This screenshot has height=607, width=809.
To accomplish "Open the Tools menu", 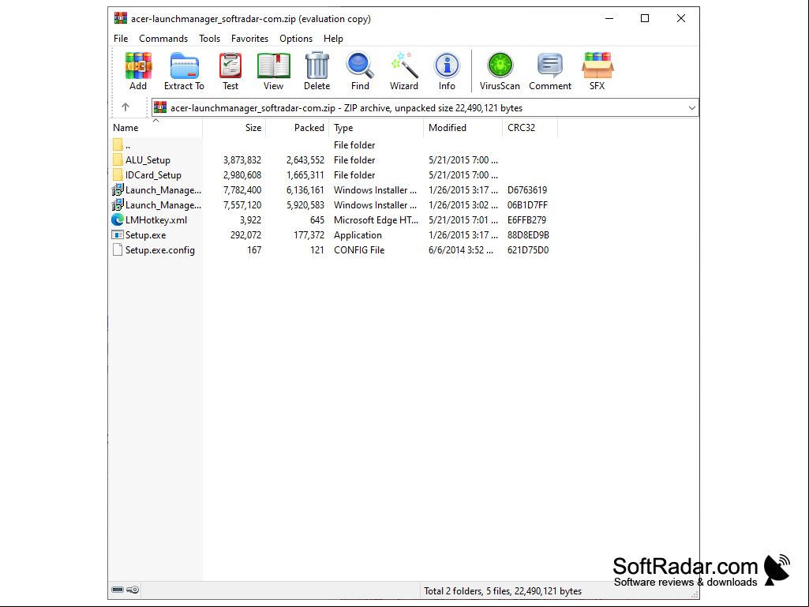I will point(209,39).
